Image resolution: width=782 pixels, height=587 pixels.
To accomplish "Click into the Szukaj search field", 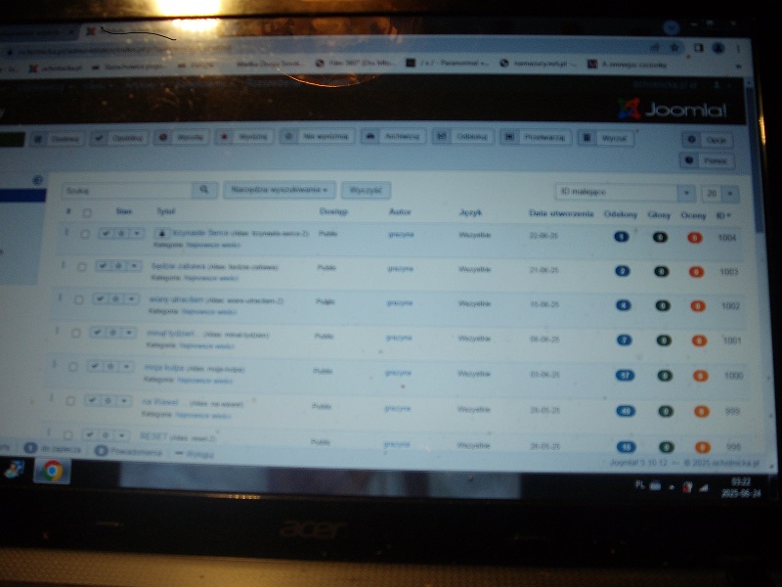I will pos(127,190).
